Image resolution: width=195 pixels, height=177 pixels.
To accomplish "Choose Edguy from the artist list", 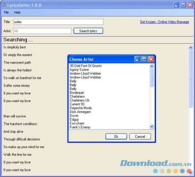I will (74, 119).
